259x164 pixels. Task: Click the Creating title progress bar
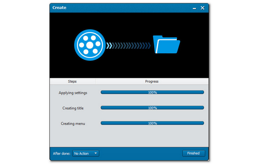point(152,108)
